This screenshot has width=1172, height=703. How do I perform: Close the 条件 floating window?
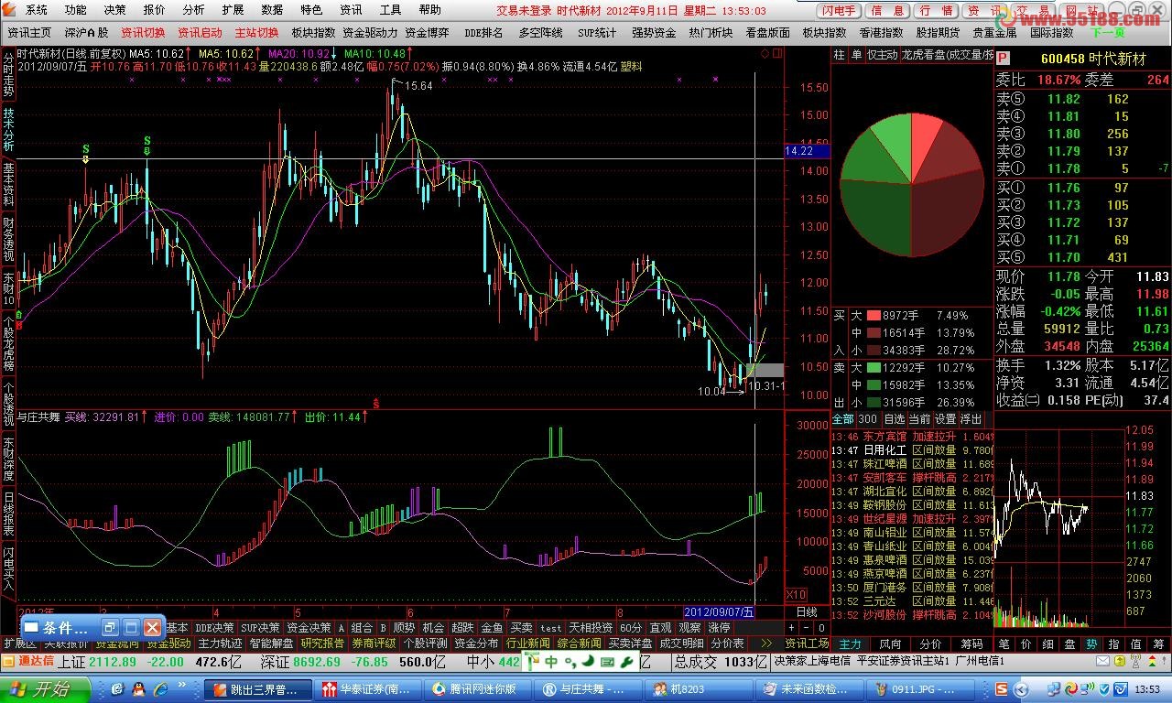[x=152, y=628]
